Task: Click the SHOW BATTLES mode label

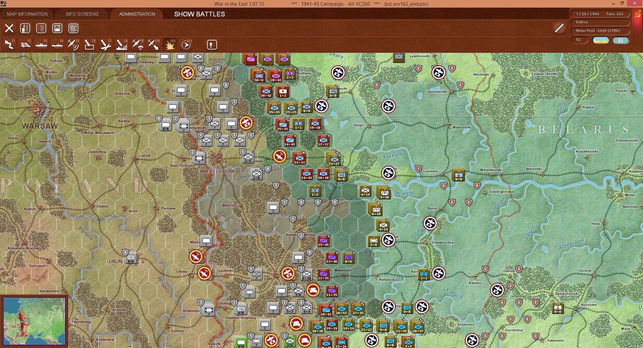Action: click(200, 14)
